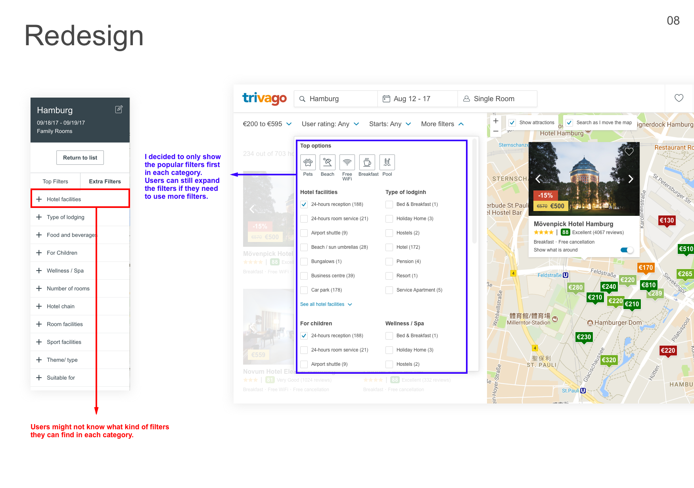The width and height of the screenshot is (694, 488).
Task: Click See all hotel facilities link
Action: [x=326, y=304]
